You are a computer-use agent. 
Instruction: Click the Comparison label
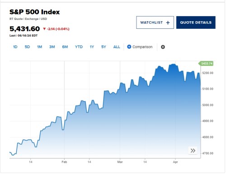pyautogui.click(x=142, y=47)
